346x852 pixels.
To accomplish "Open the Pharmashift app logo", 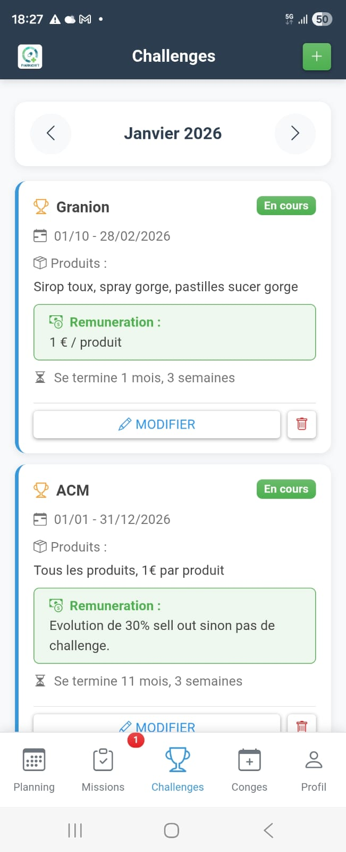I will coord(30,56).
